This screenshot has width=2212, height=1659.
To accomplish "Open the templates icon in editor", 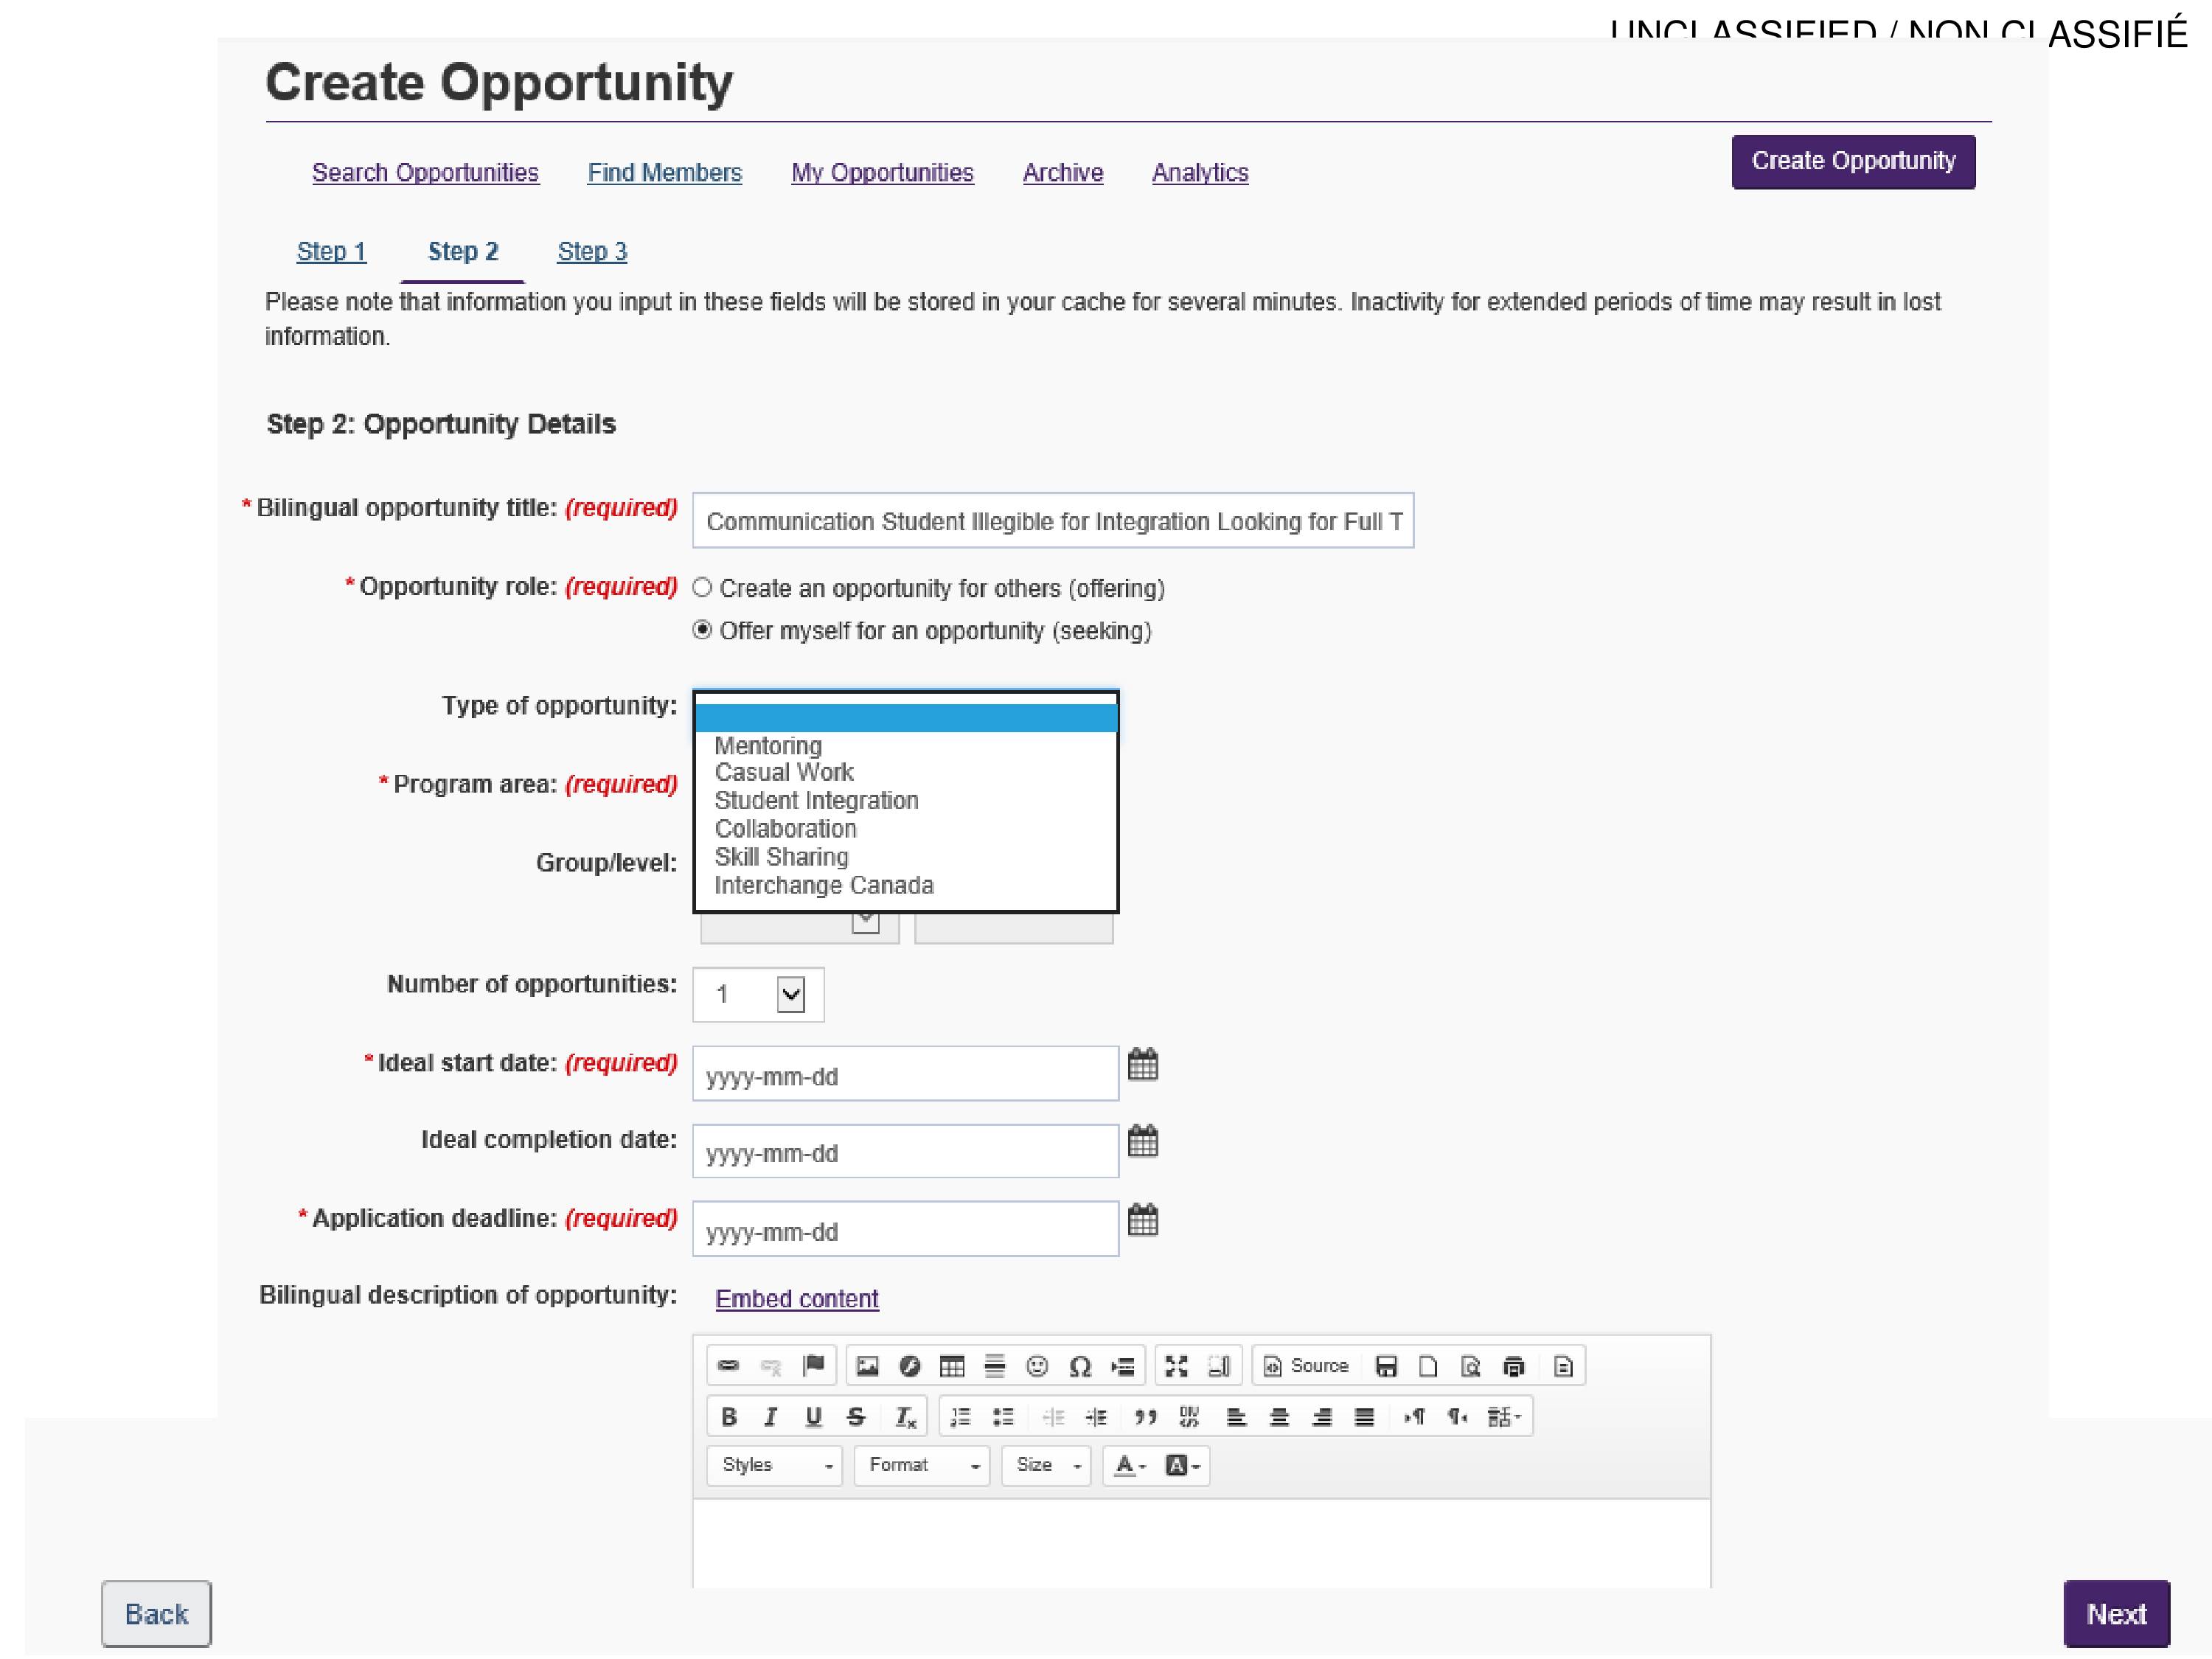I will (1563, 1366).
